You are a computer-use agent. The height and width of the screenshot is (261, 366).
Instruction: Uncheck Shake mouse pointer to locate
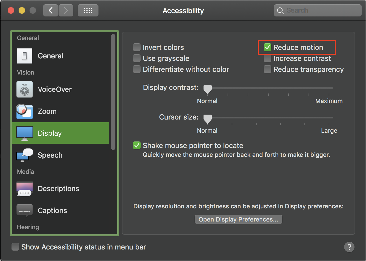[137, 146]
